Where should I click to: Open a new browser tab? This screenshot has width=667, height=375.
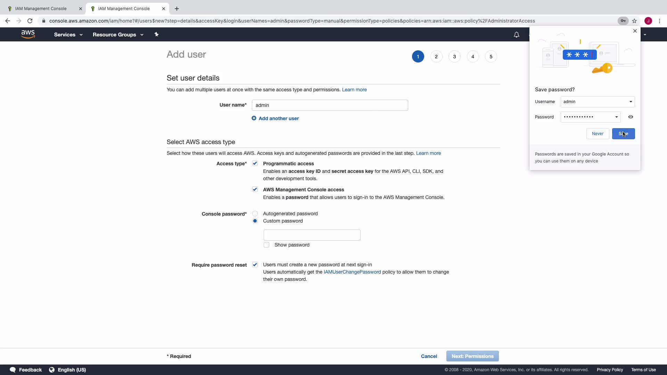pos(177,9)
